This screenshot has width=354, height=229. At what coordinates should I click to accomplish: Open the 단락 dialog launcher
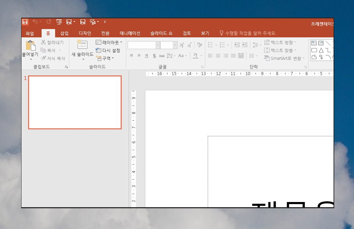pyautogui.click(x=305, y=67)
